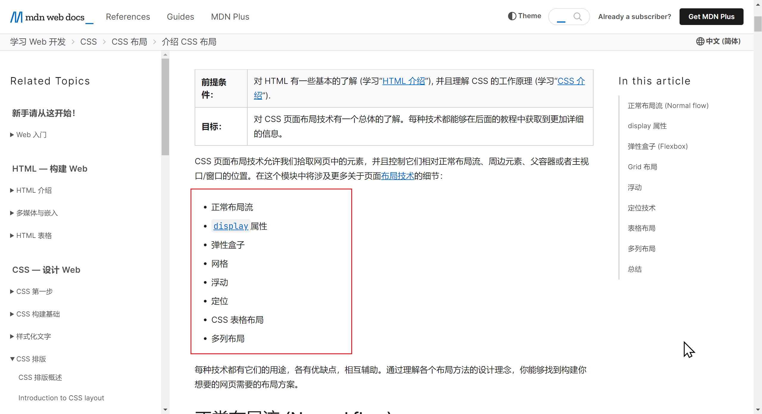Click the sidebar scrollbar down arrow

point(165,410)
